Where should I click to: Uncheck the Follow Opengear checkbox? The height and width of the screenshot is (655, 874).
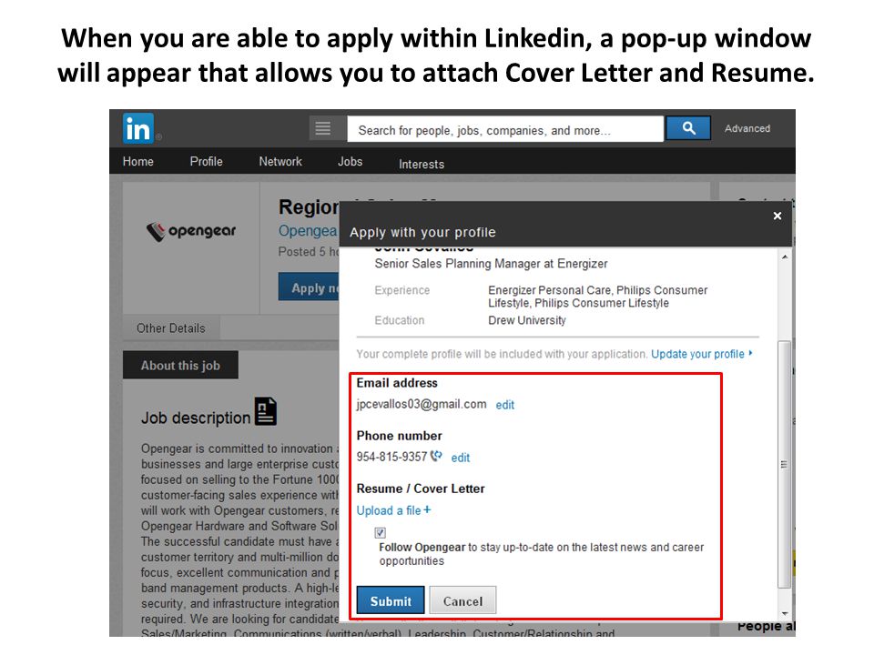click(381, 533)
